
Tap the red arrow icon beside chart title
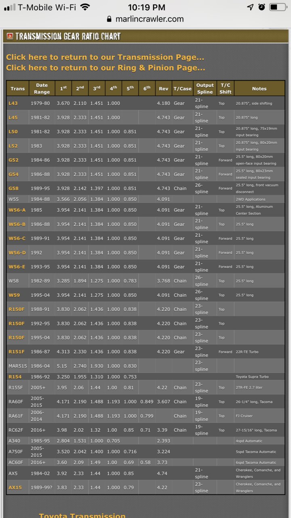click(x=10, y=36)
